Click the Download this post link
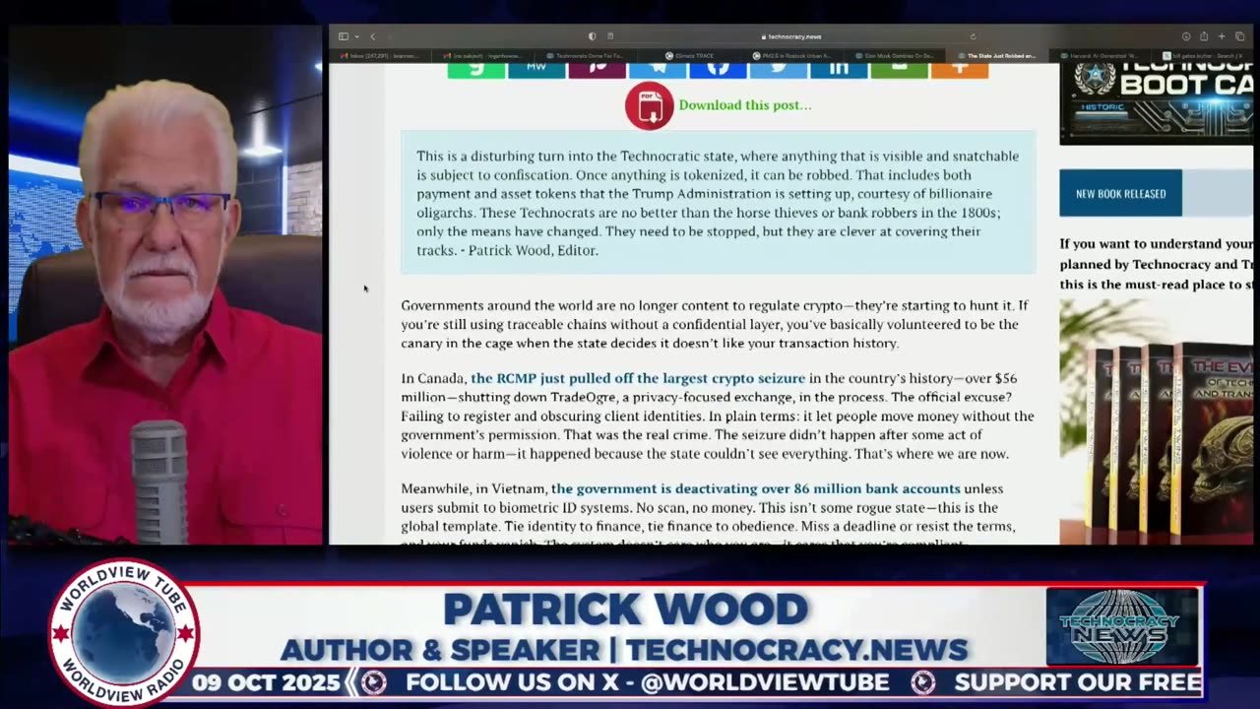This screenshot has width=1260, height=709. coord(745,105)
